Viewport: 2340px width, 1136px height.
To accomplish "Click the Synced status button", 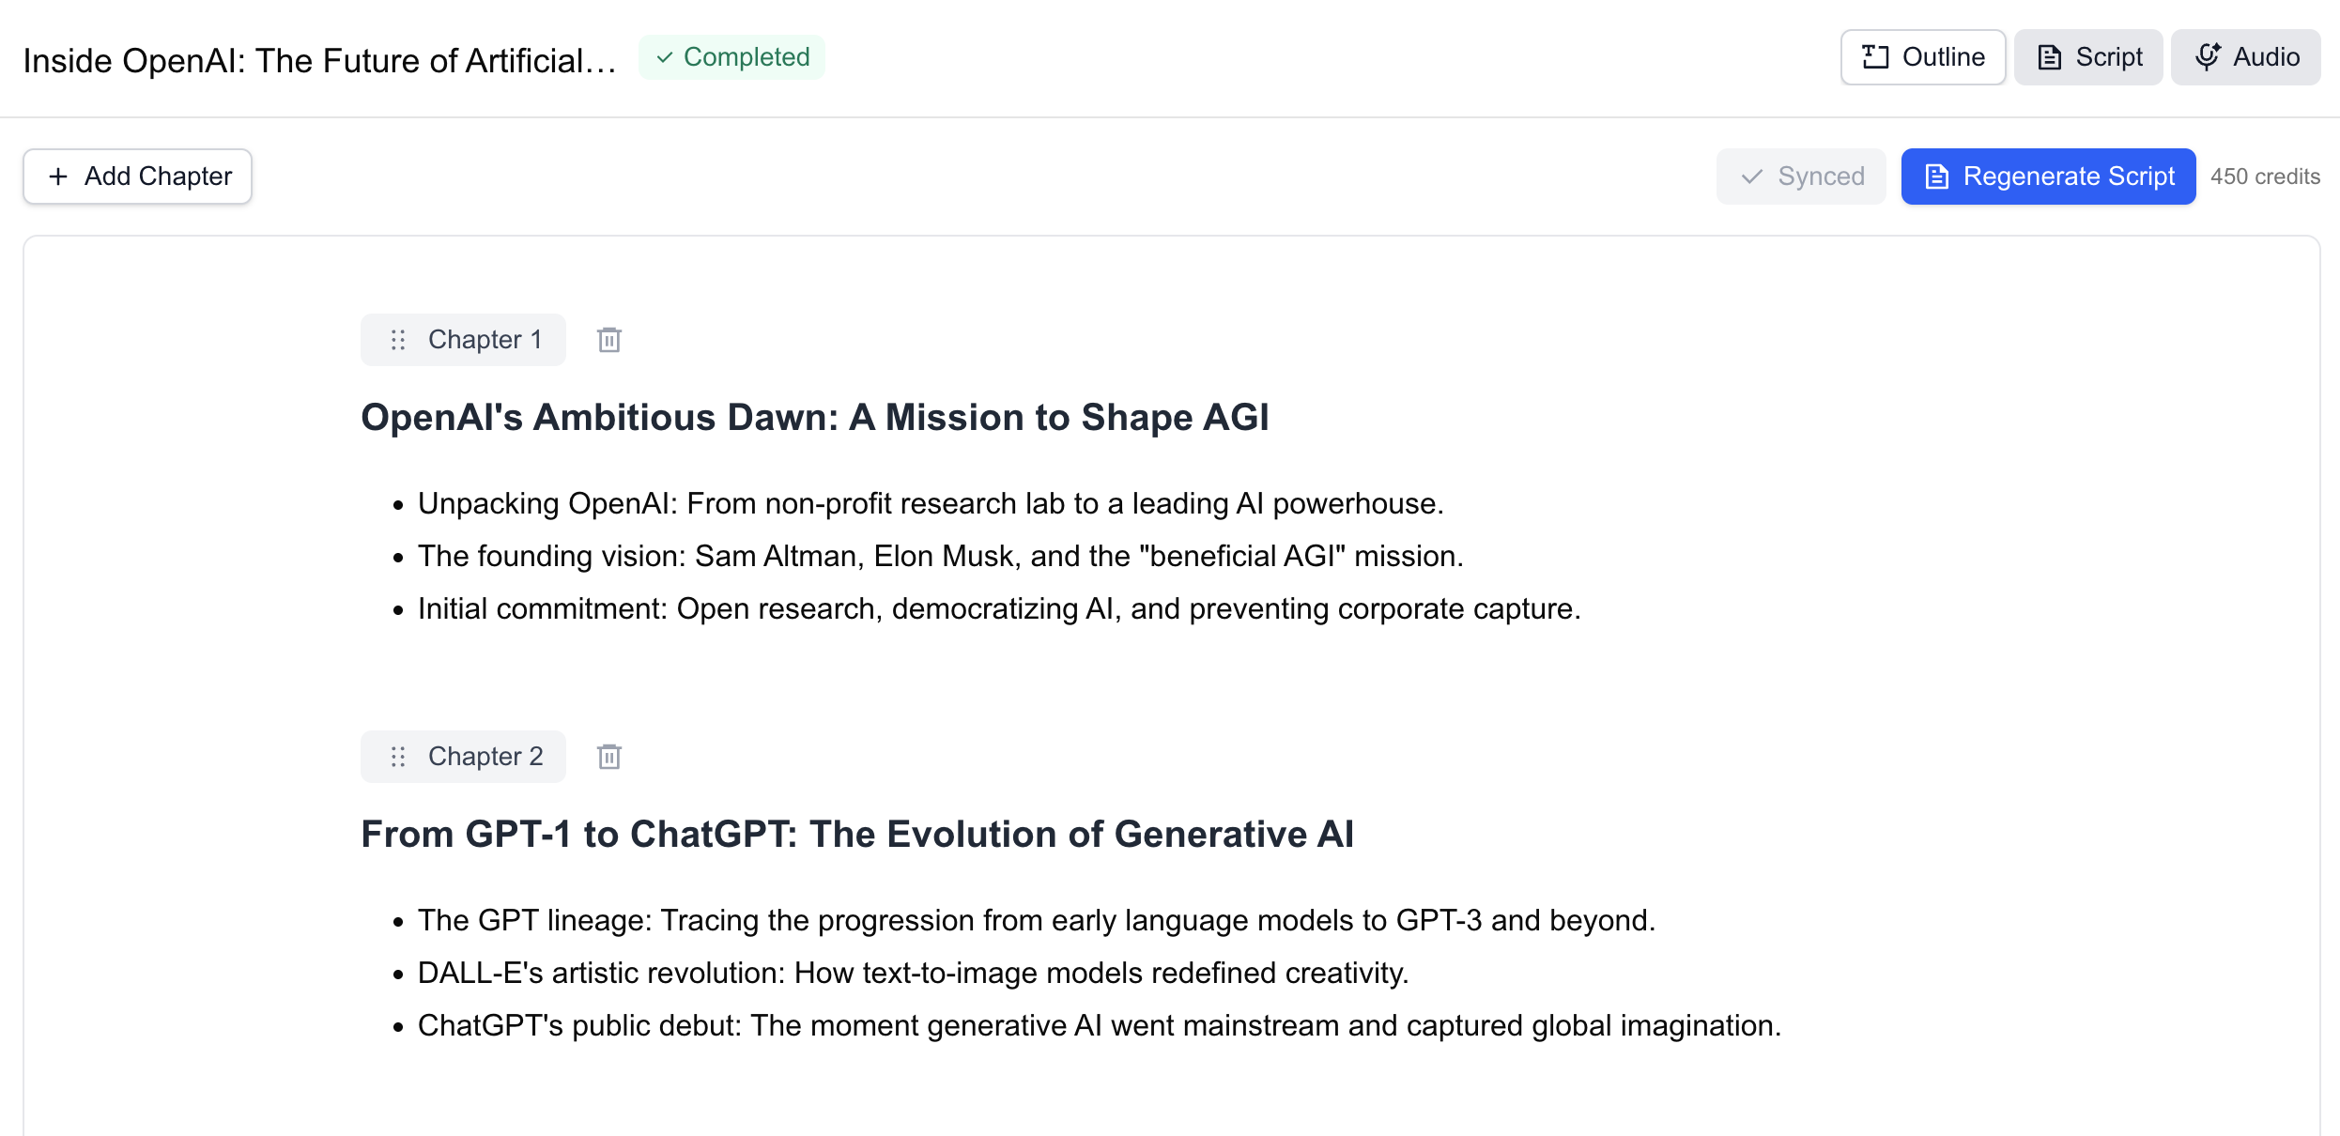I will point(1801,177).
